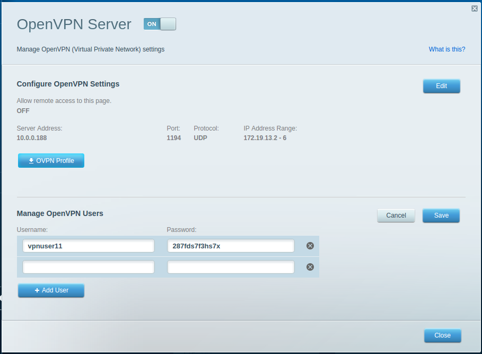Screen dimensions: 482x354
Task: Download the OVPN Profile
Action: click(51, 161)
